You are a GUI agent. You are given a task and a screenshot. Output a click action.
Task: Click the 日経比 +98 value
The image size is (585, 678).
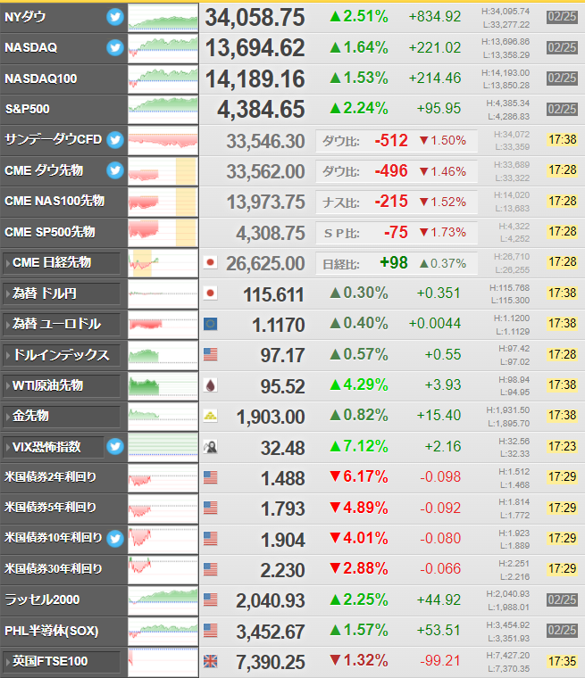point(394,263)
